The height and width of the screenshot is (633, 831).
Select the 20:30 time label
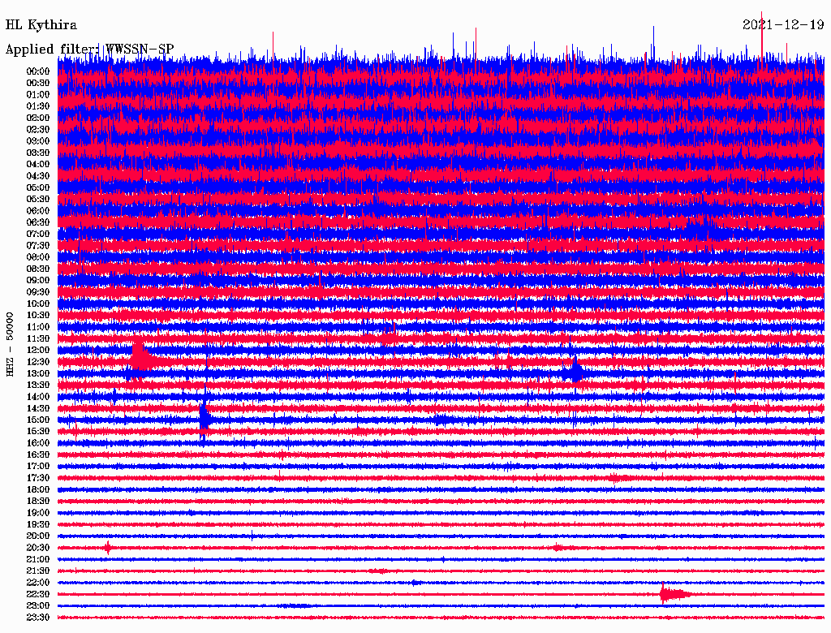click(38, 548)
